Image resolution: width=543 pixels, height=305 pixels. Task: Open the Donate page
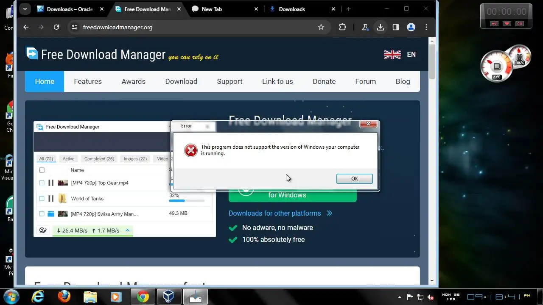click(324, 81)
